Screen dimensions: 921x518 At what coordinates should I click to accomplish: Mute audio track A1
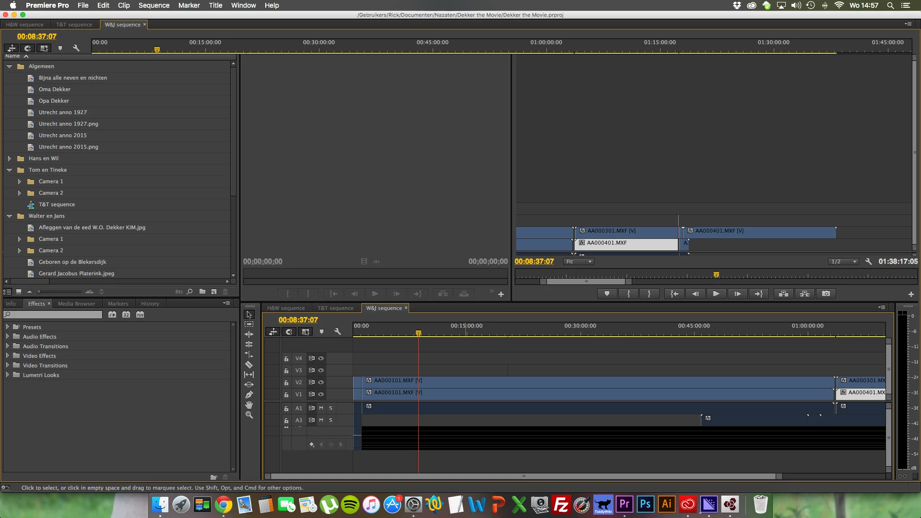[321, 408]
